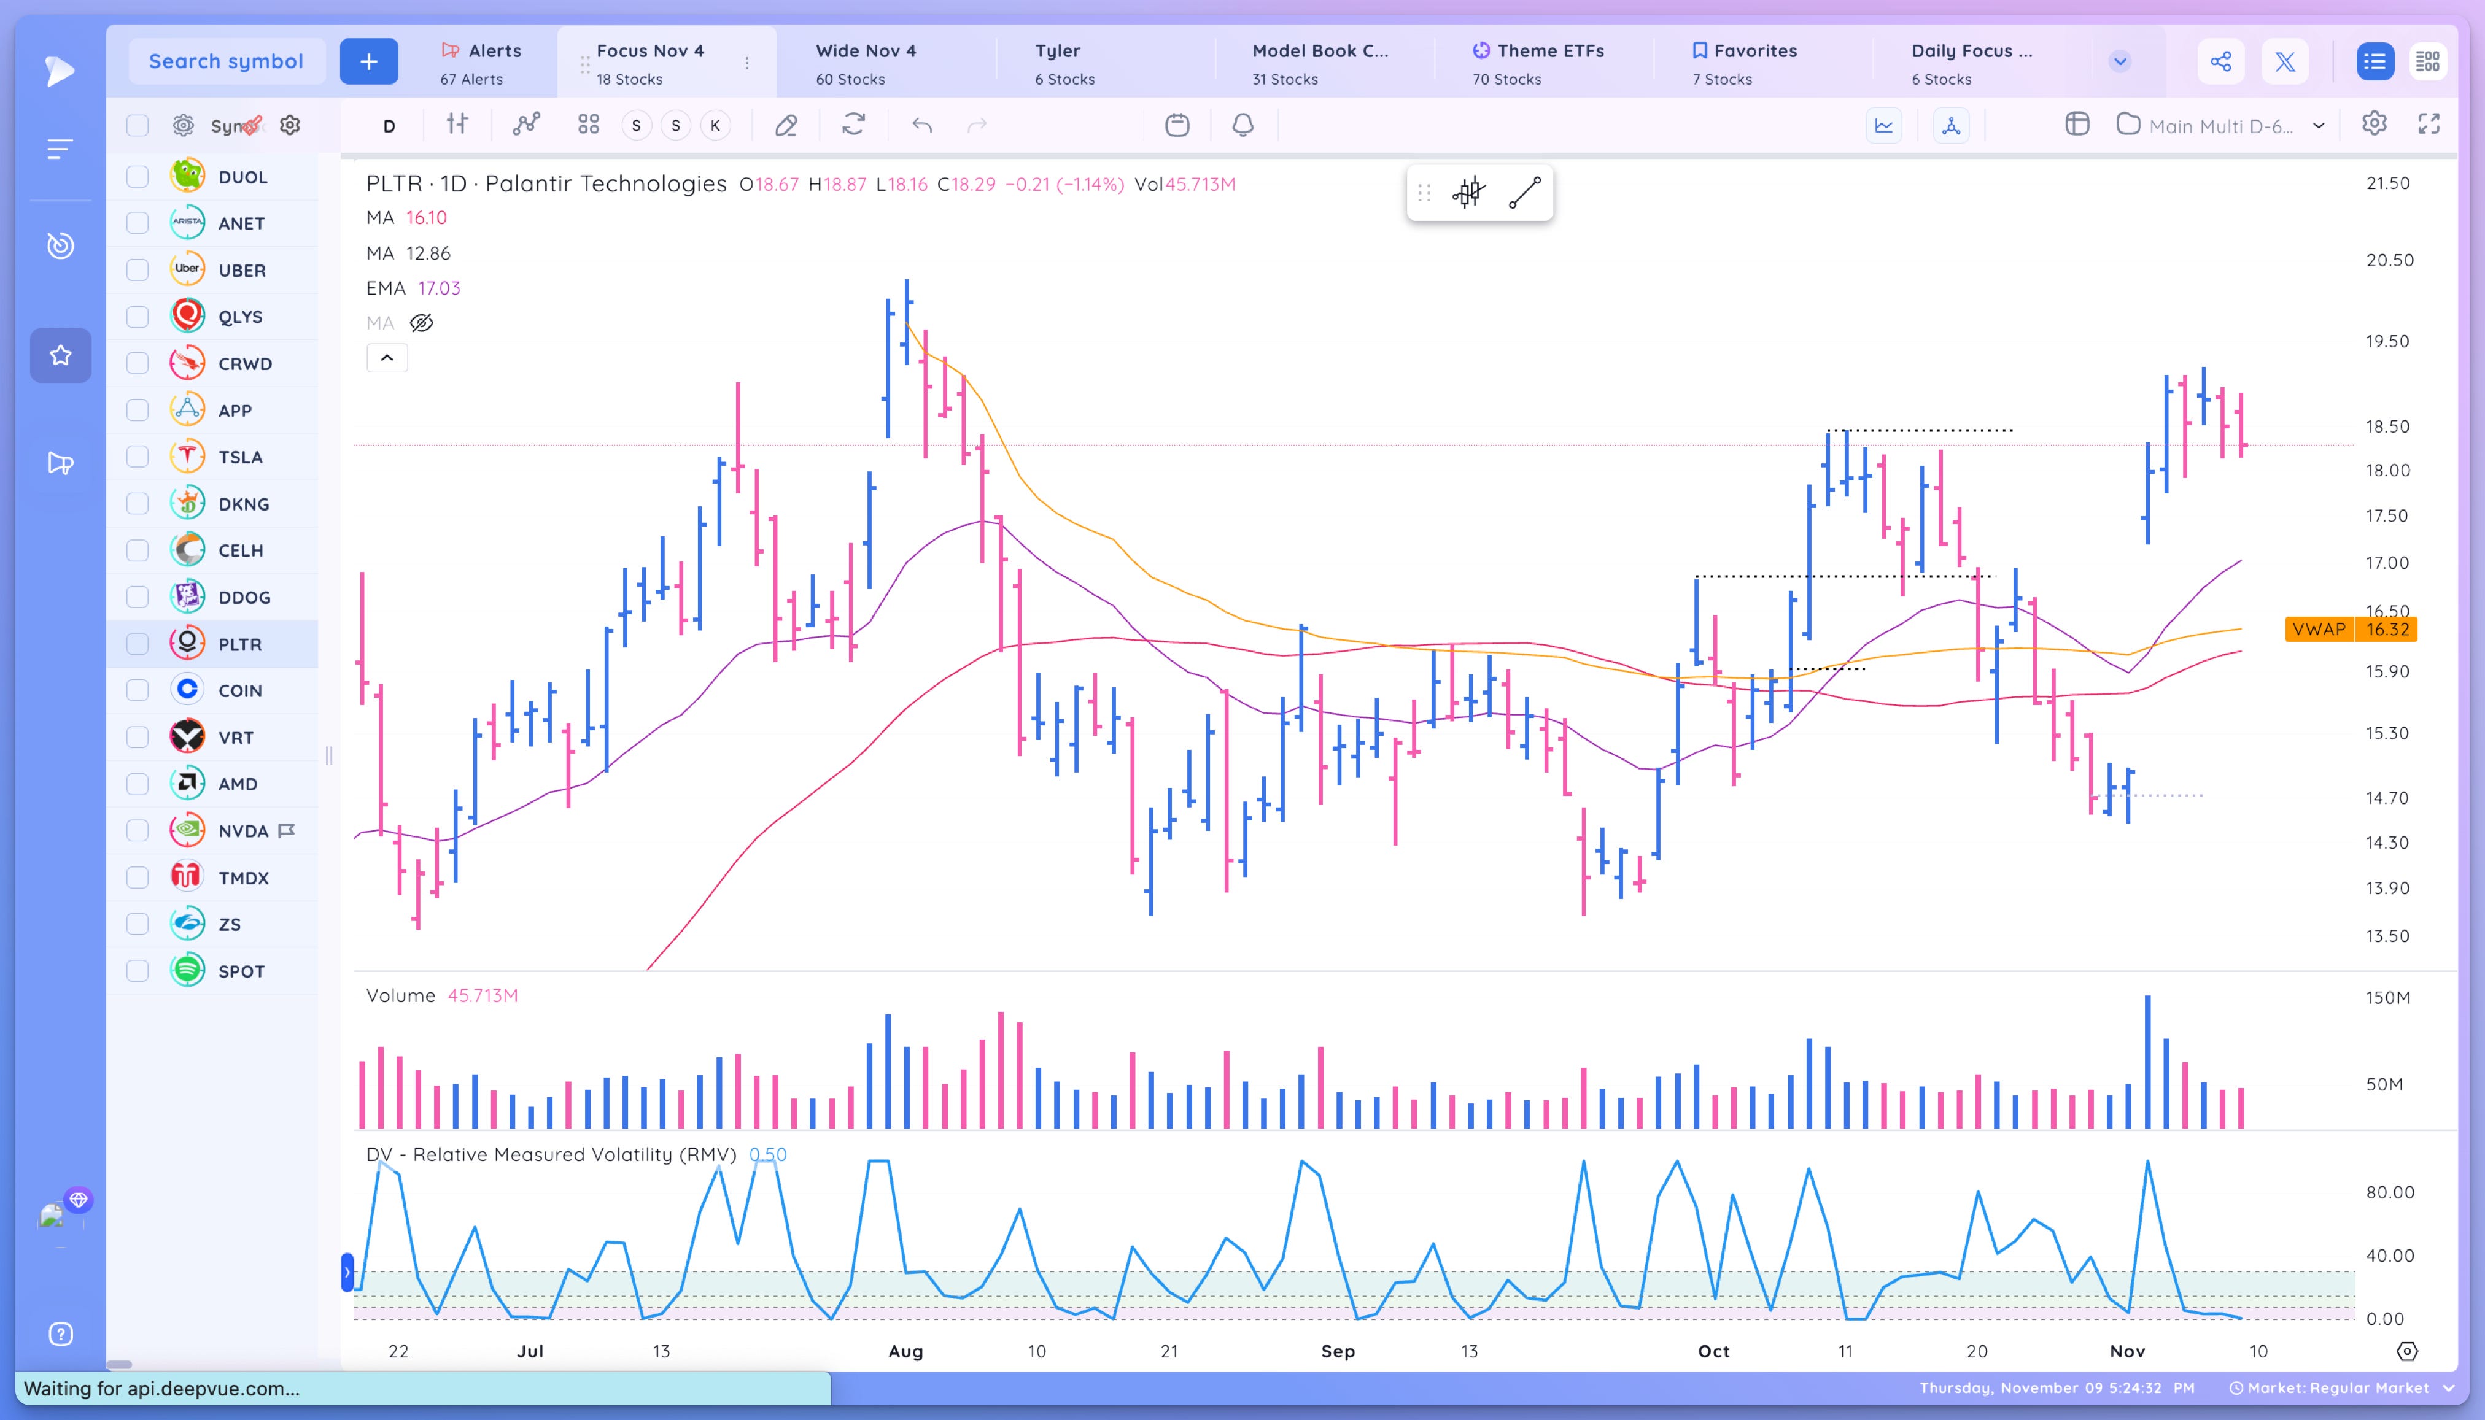Switch to the Tyler tab
2485x1420 pixels.
[1064, 63]
